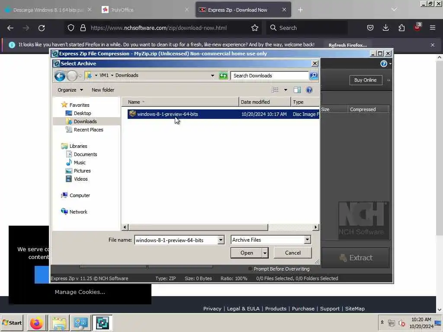Viewport: 443px width, 332px height.
Task: Expand the Organize menu
Action: [70, 90]
